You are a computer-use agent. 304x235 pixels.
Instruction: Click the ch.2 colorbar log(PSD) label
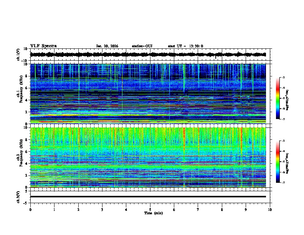click(x=287, y=163)
